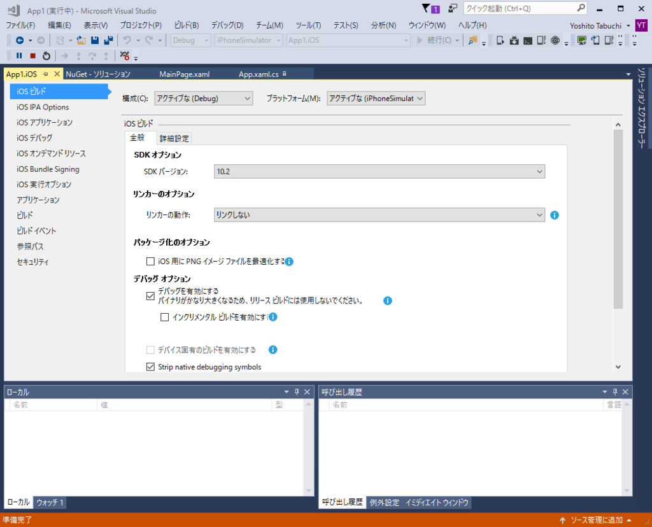Click the Undo arrow icon
This screenshot has width=652, height=527.
[127, 40]
